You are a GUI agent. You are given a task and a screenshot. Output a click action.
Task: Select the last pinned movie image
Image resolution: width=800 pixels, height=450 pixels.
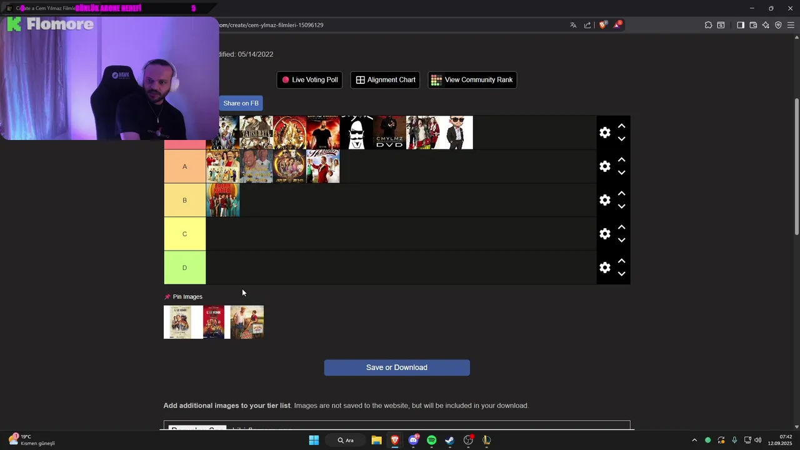tap(247, 322)
